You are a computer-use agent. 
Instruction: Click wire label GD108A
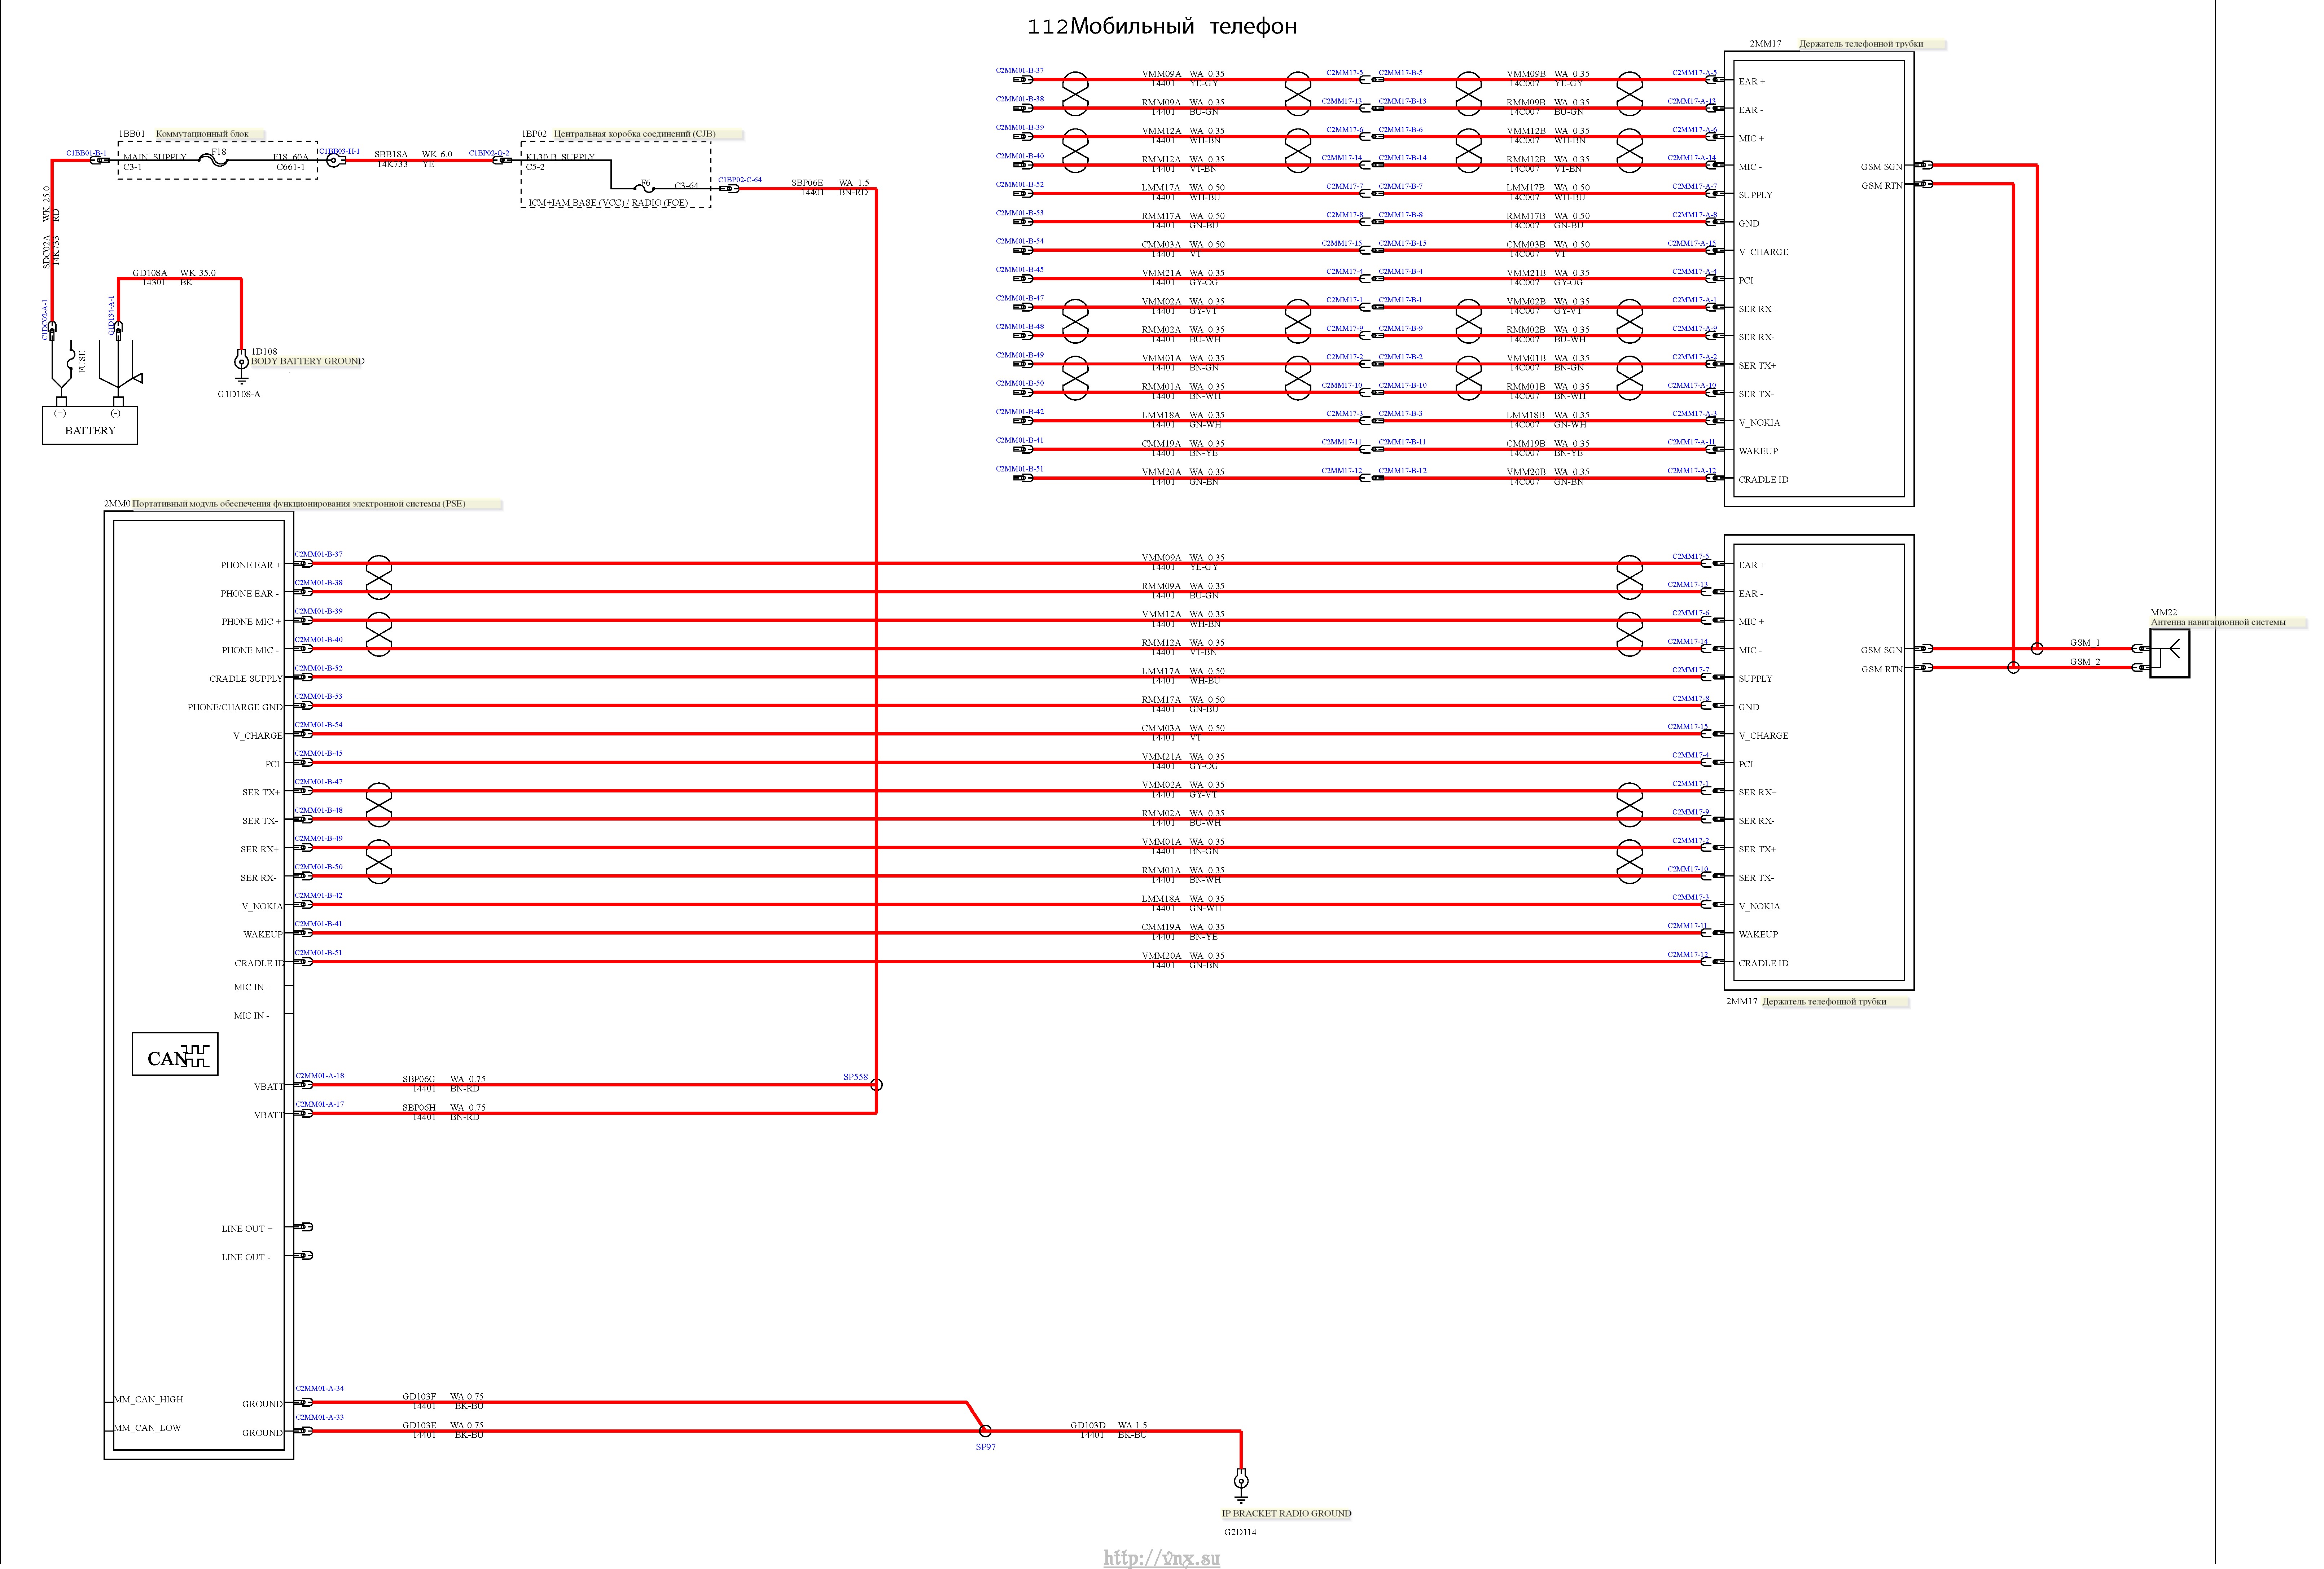[x=150, y=273]
